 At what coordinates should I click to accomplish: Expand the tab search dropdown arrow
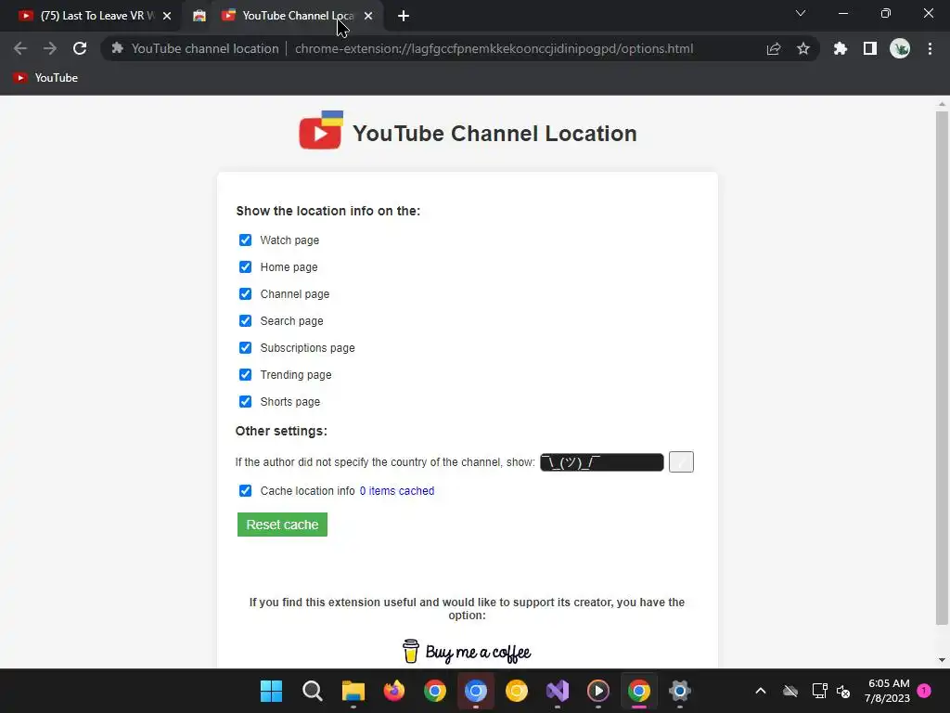tap(801, 13)
